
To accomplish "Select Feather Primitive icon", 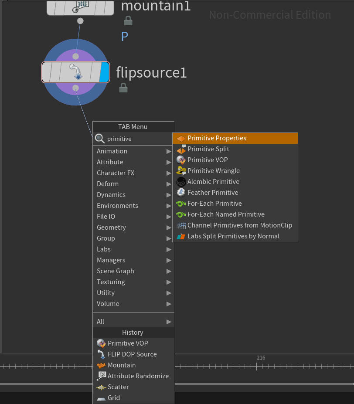I will [x=181, y=193].
